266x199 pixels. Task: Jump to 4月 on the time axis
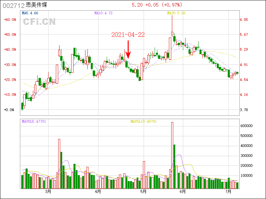pos(98,192)
